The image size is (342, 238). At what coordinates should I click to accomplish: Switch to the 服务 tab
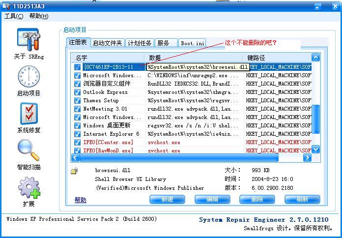[x=166, y=43]
